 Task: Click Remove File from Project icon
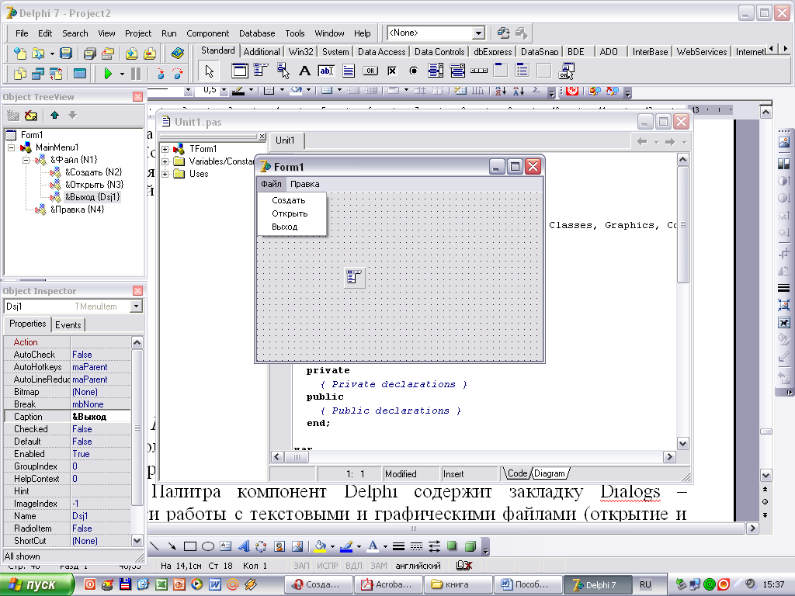(150, 54)
